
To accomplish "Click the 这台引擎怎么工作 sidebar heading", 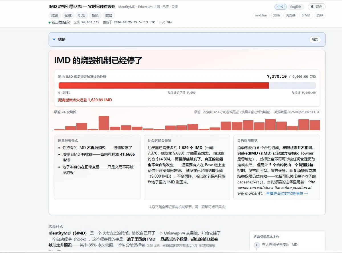I will click(x=266, y=236).
